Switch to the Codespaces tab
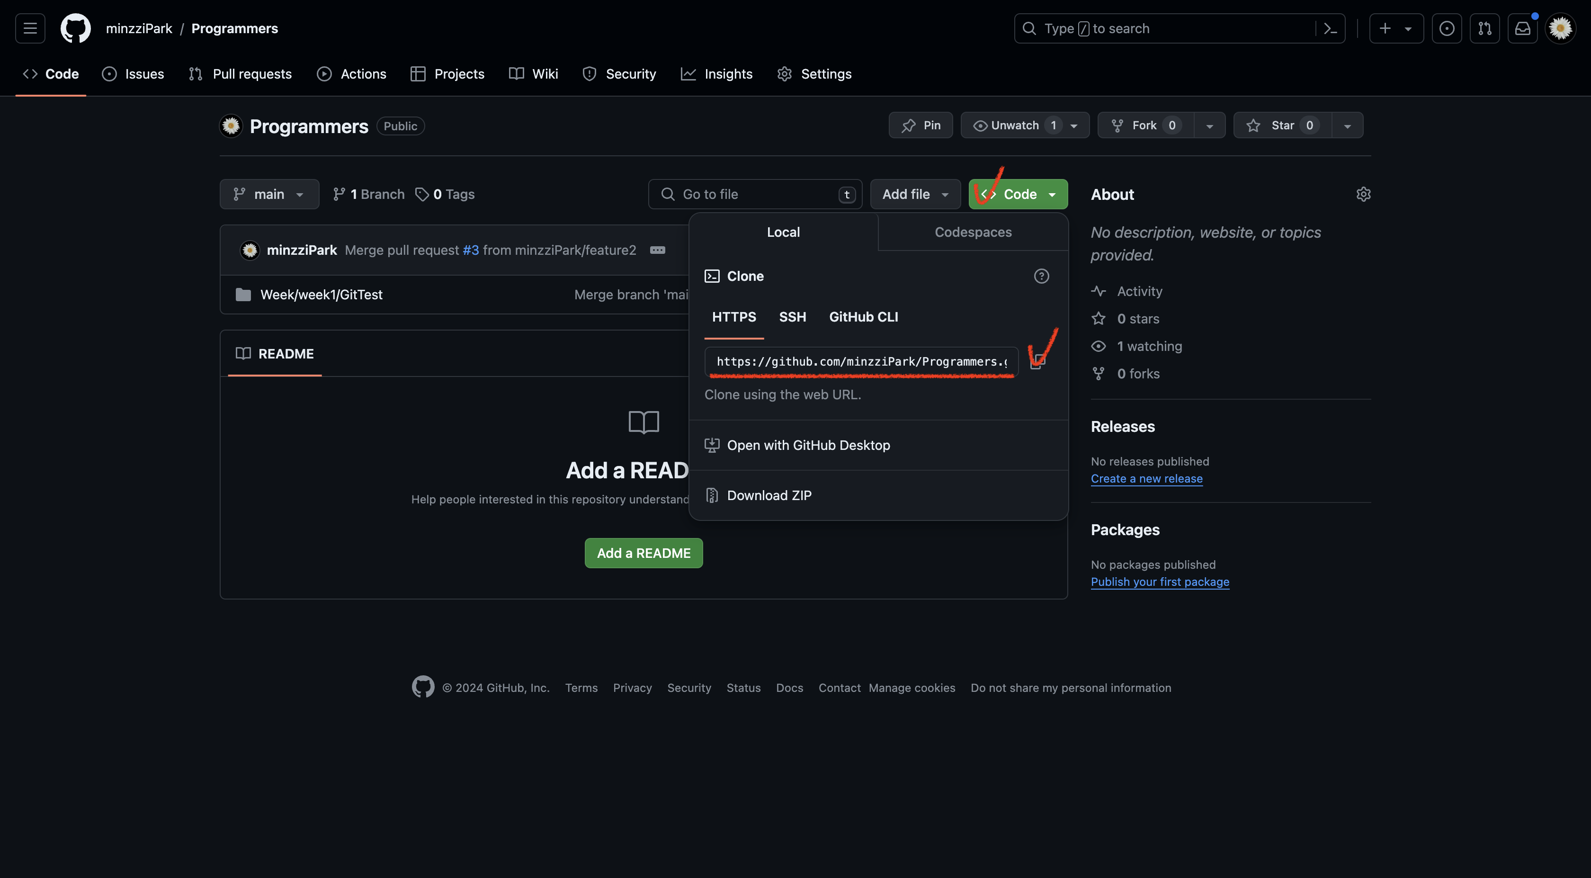This screenshot has height=878, width=1591. 973,233
